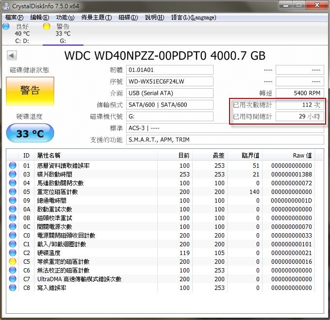Open the 磁碟(D) menu

coord(128,17)
